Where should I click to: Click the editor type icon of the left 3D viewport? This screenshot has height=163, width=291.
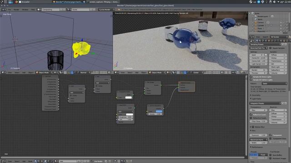click(x=3, y=72)
